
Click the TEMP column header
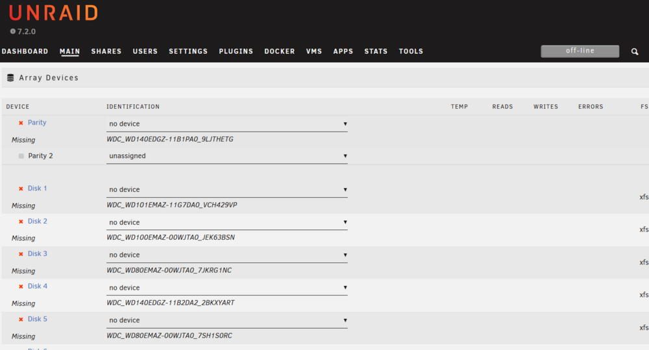tap(459, 106)
